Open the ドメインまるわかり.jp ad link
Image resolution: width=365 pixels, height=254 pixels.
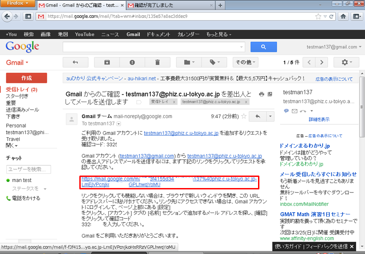(305, 146)
